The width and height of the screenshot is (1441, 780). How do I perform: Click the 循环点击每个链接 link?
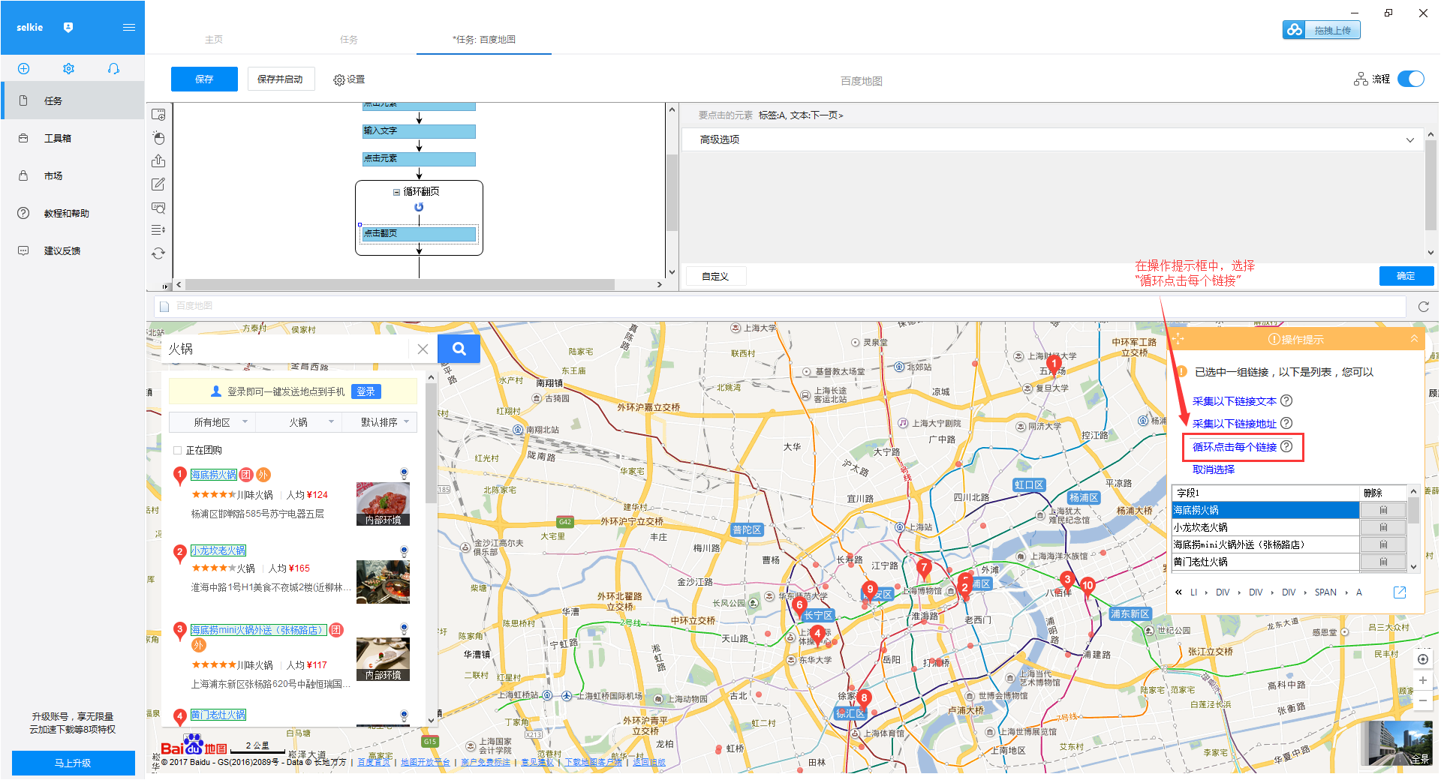click(1234, 447)
